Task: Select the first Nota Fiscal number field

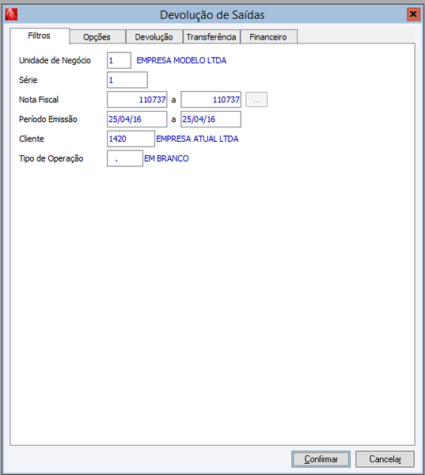Action: (137, 100)
